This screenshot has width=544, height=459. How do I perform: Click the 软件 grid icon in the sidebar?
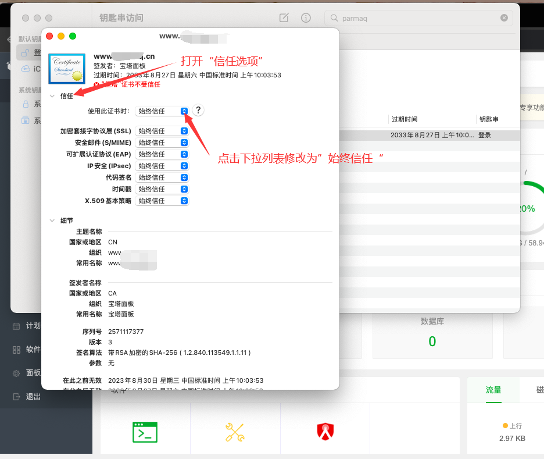point(16,350)
